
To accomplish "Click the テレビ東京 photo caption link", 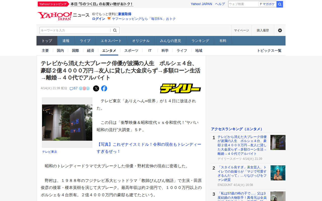I will point(50,152).
